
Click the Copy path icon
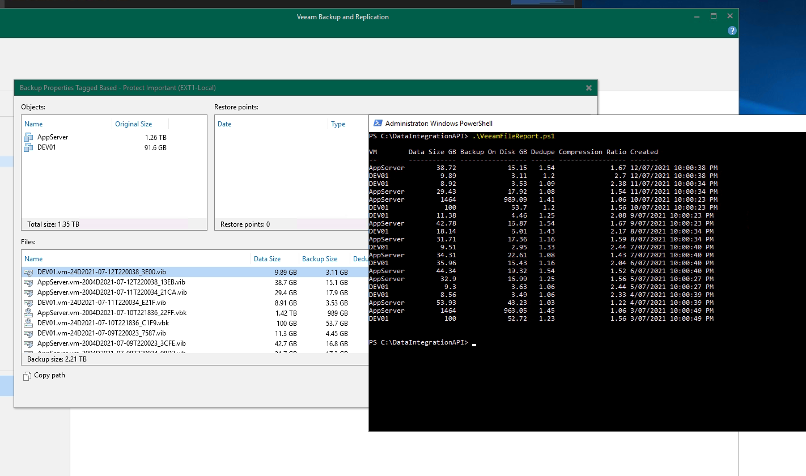click(27, 376)
